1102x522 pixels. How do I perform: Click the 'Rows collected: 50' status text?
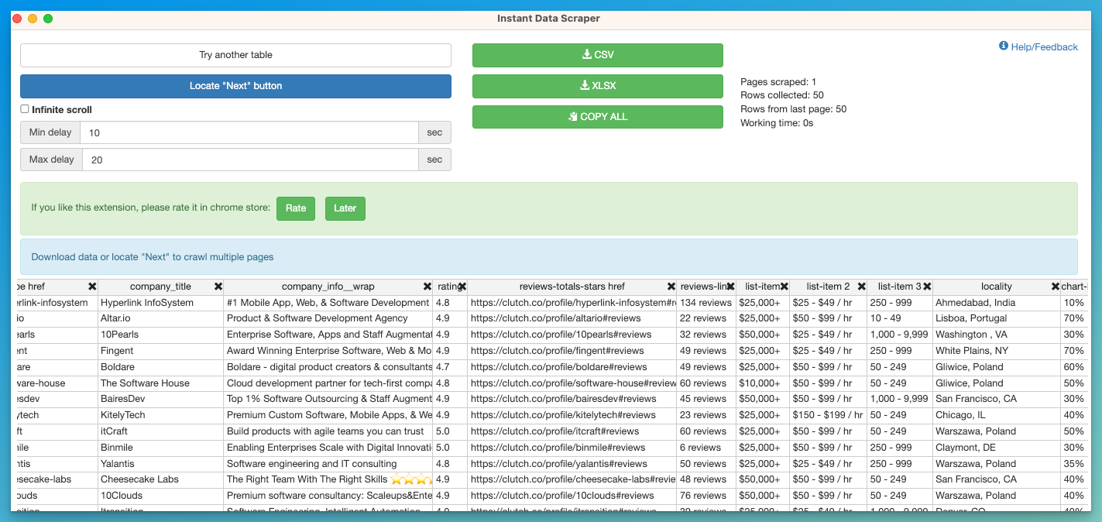(782, 95)
